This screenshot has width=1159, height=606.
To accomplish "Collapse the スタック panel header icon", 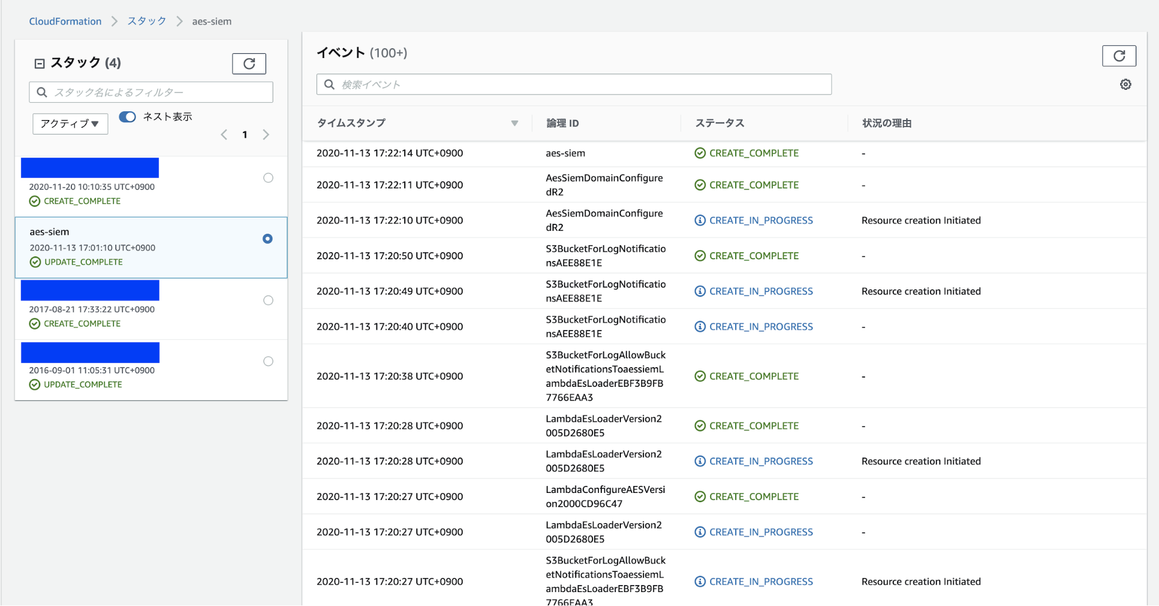I will (39, 63).
